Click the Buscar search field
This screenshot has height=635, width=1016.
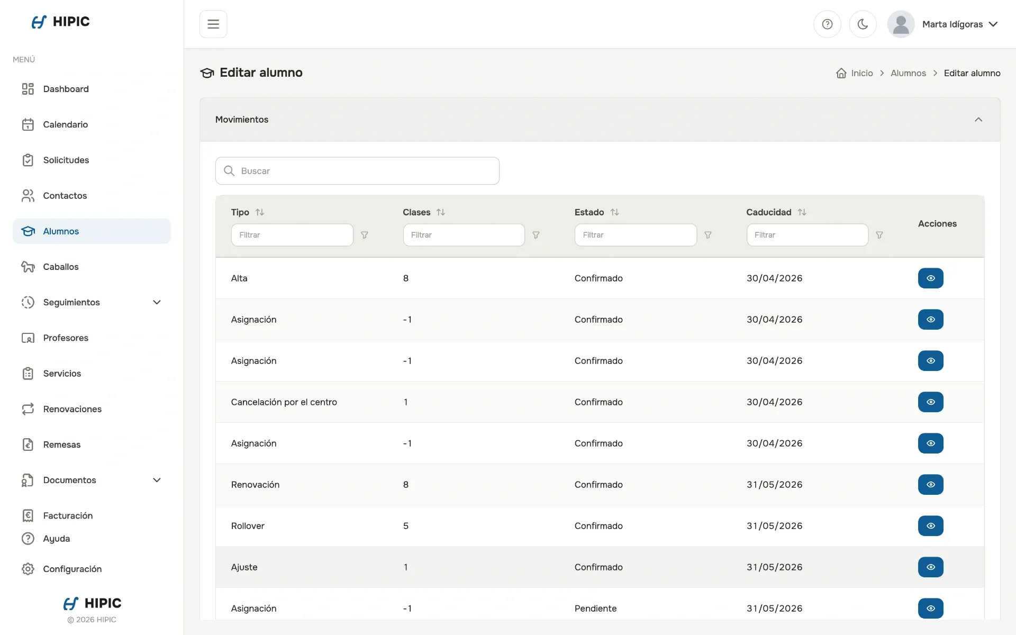click(x=357, y=171)
